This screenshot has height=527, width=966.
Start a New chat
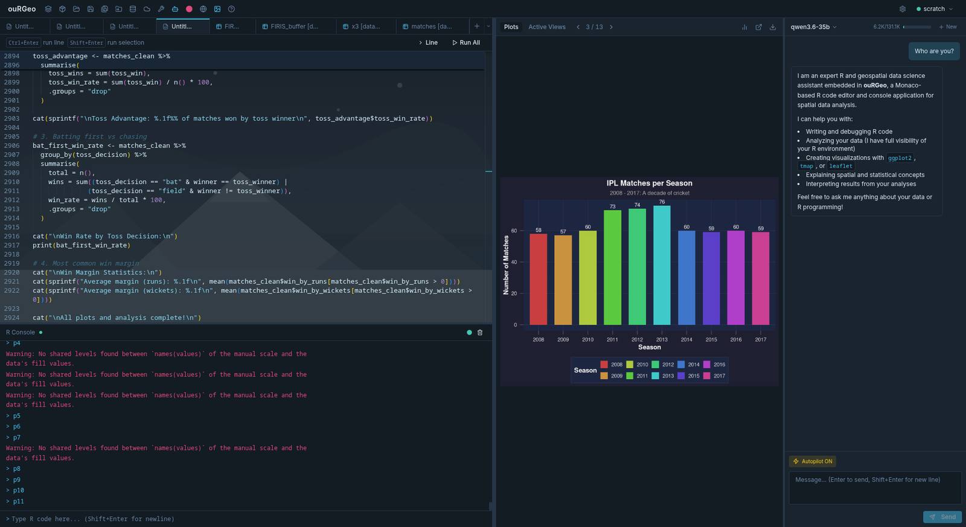[948, 27]
